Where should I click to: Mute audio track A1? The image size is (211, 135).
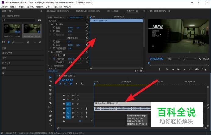pos(77,109)
